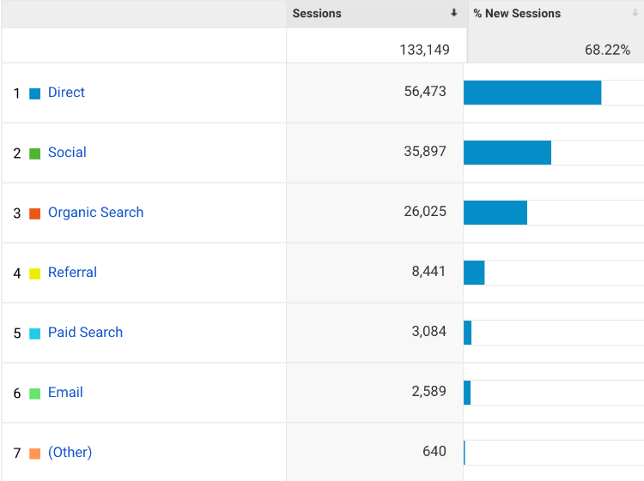Click the orange (Other) color swatch
The height and width of the screenshot is (481, 644).
[35, 454]
